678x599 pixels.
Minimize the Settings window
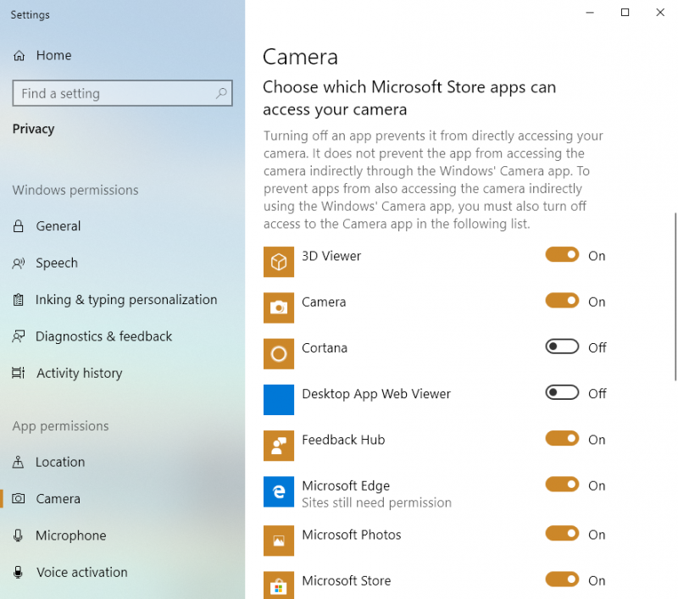(590, 13)
